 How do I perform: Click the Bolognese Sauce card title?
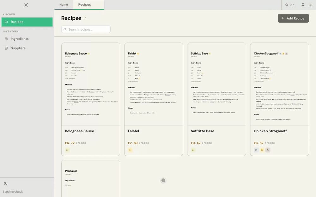pyautogui.click(x=79, y=131)
